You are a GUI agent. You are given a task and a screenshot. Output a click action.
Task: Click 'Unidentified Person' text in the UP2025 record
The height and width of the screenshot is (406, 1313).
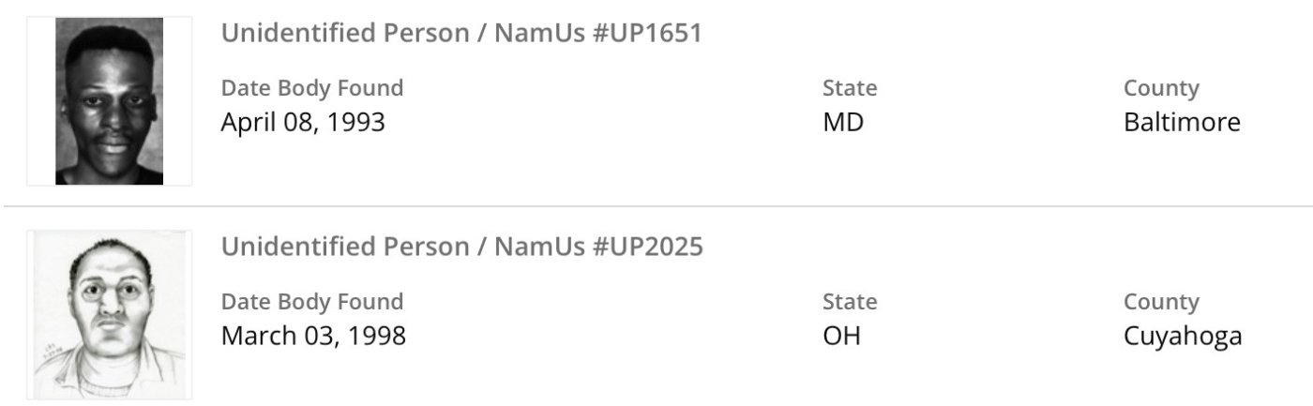pyautogui.click(x=342, y=248)
